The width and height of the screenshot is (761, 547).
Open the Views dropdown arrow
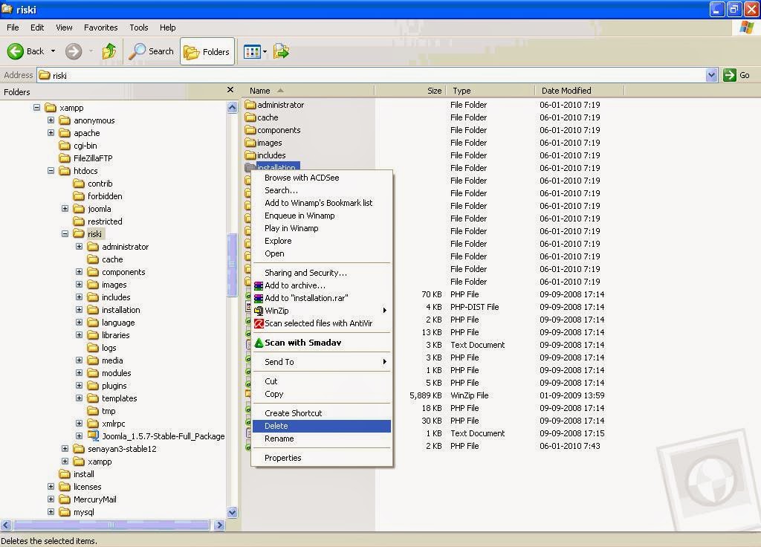pos(265,51)
